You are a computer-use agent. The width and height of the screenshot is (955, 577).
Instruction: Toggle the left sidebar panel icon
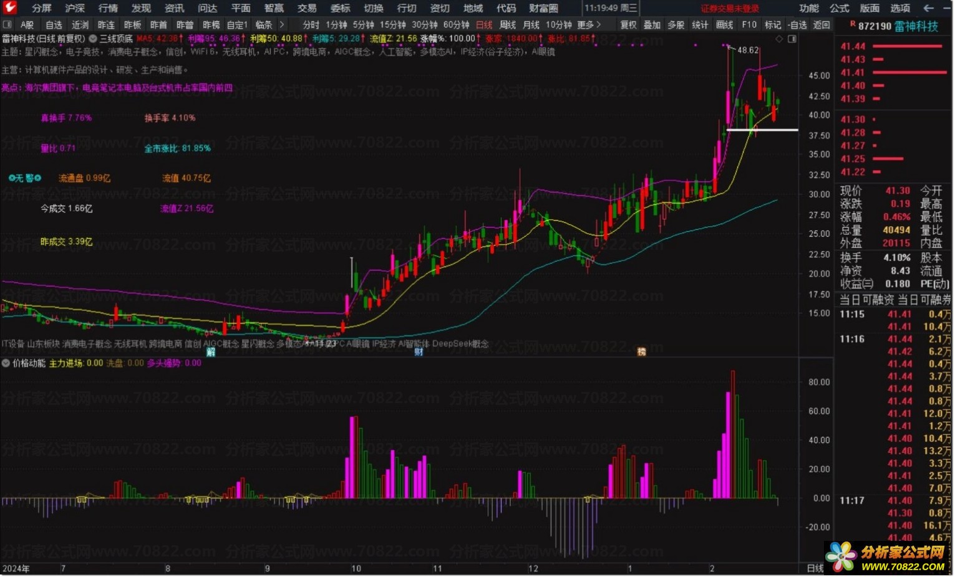click(7, 25)
